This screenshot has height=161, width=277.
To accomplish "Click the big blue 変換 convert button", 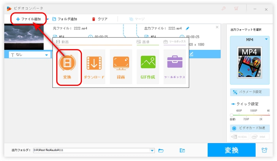I will [231, 150].
